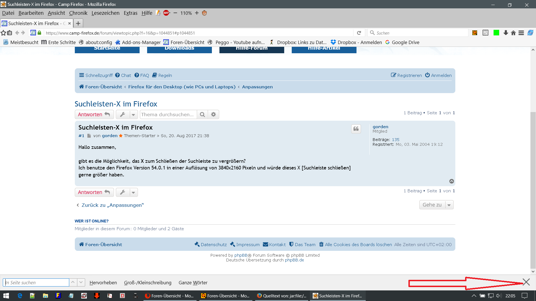This screenshot has width=536, height=301.
Task: Click the Adblock Plus icon
Action: (x=166, y=13)
